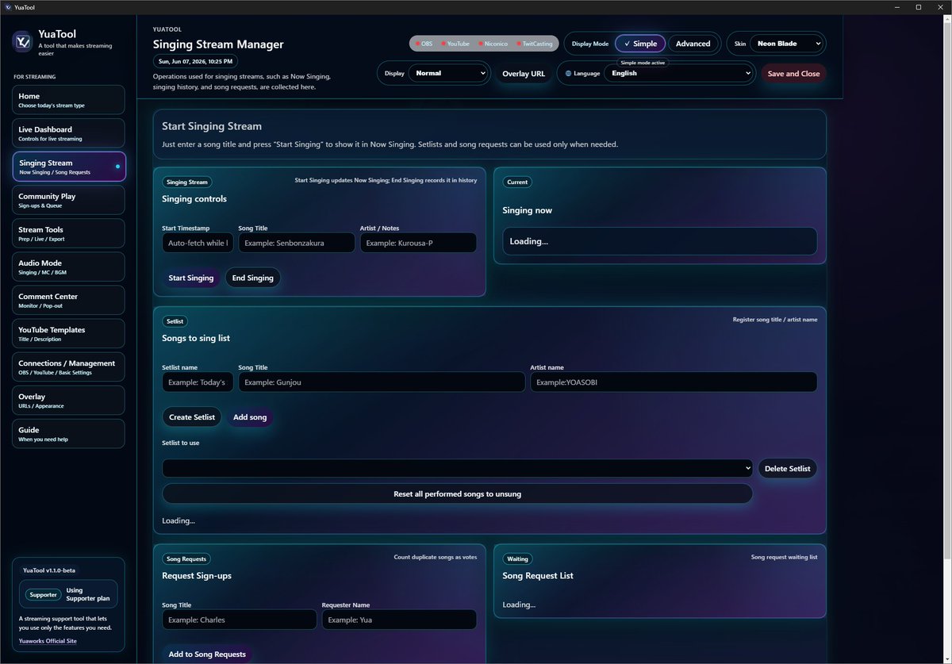The image size is (952, 664).
Task: Open the Display dropdown set to Normal
Action: [448, 73]
